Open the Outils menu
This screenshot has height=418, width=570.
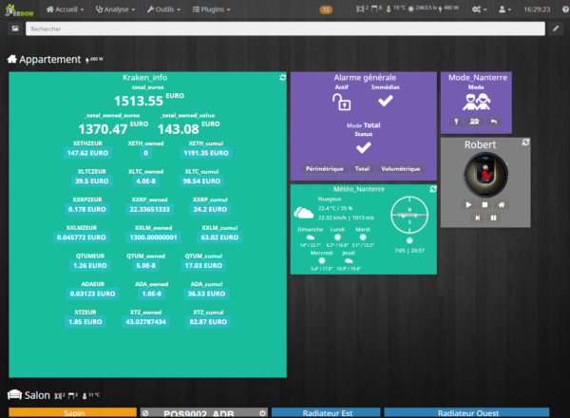pyautogui.click(x=165, y=9)
